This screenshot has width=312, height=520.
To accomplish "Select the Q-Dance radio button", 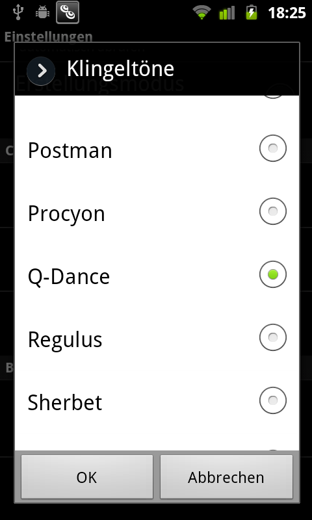I will [x=273, y=274].
